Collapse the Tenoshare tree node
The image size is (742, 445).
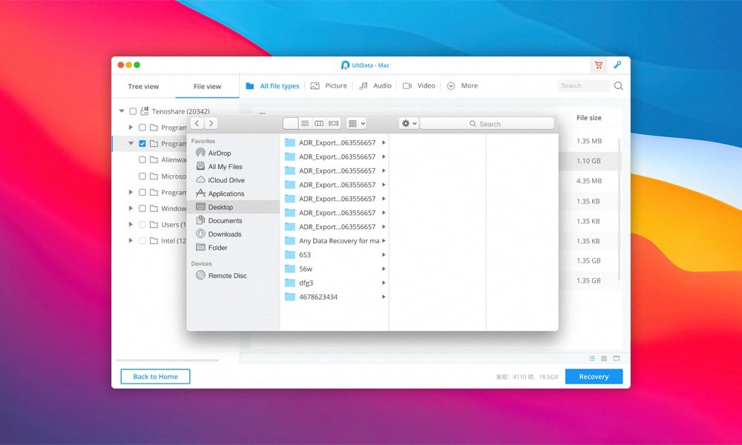[x=122, y=111]
